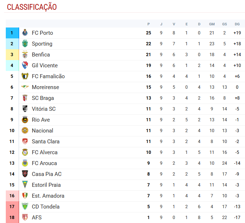Viewport: 245px width, 223px height.
Task: Open the Estoril Praia team link
Action: [46, 185]
